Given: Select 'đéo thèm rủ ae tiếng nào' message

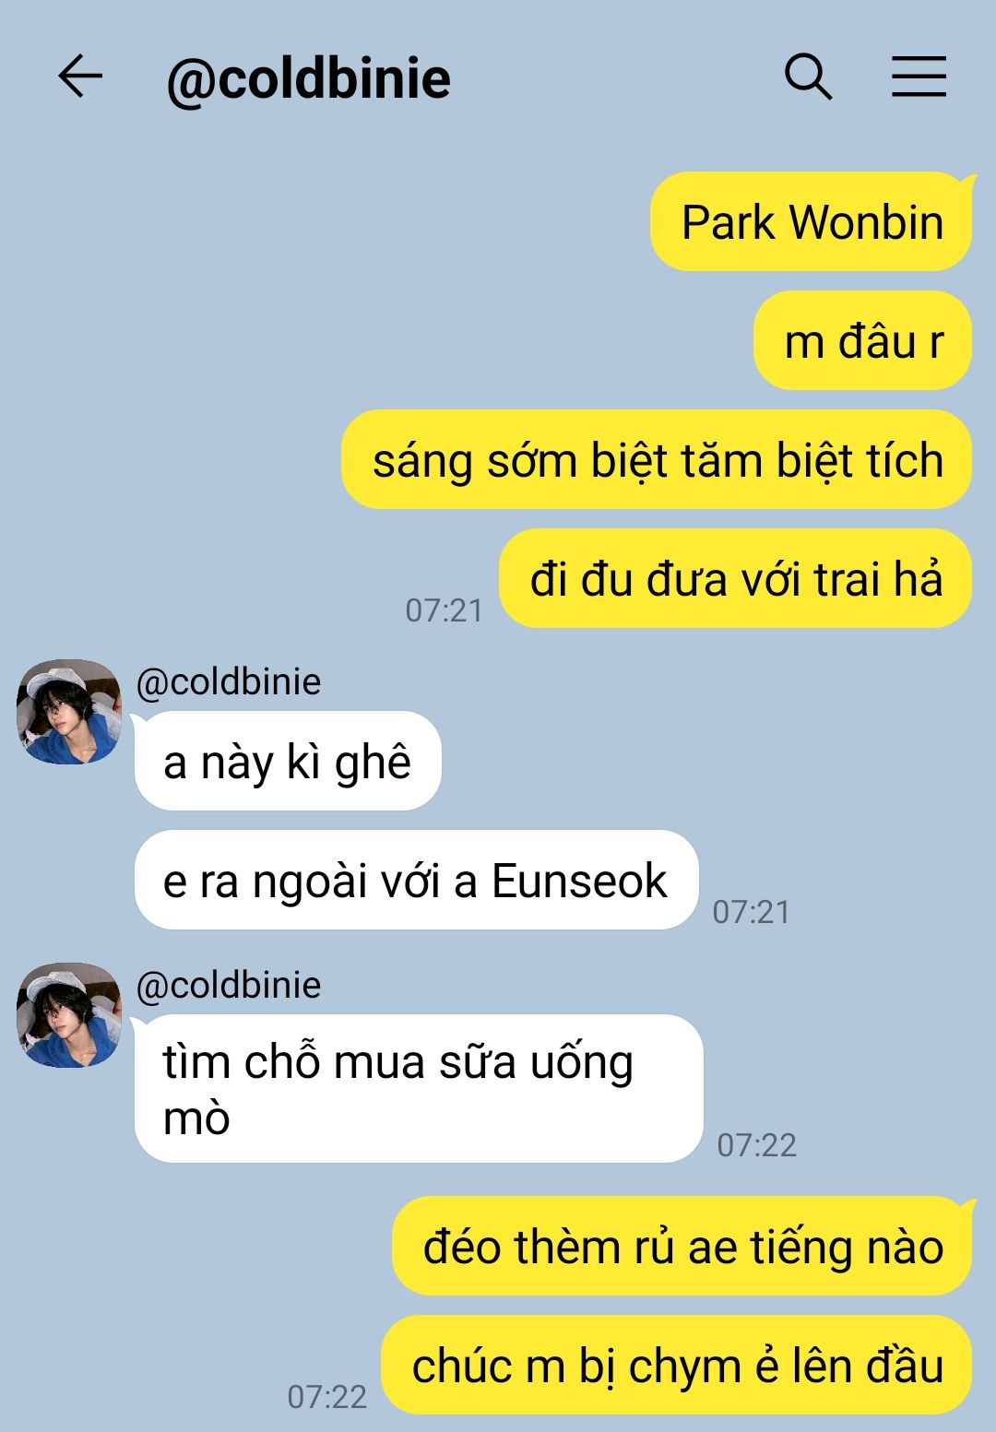Looking at the screenshot, I should point(682,1247).
